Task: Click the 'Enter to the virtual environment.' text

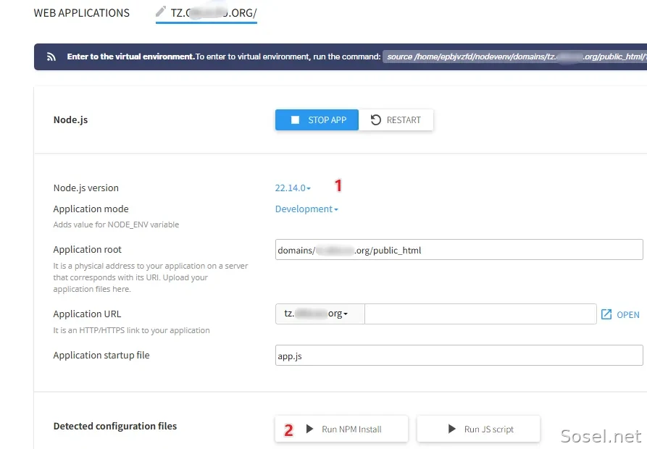Action: click(131, 56)
